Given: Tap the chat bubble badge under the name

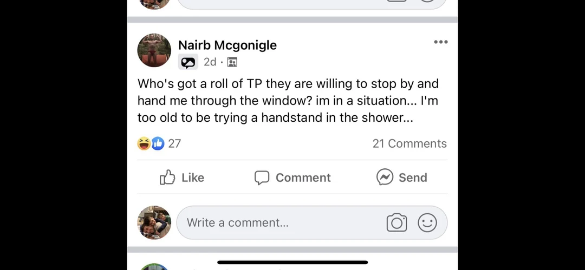Looking at the screenshot, I should click(188, 62).
